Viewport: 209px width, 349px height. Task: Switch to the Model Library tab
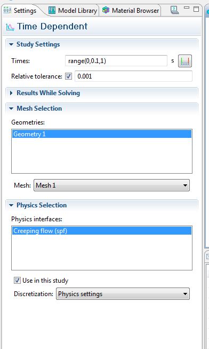click(x=73, y=11)
